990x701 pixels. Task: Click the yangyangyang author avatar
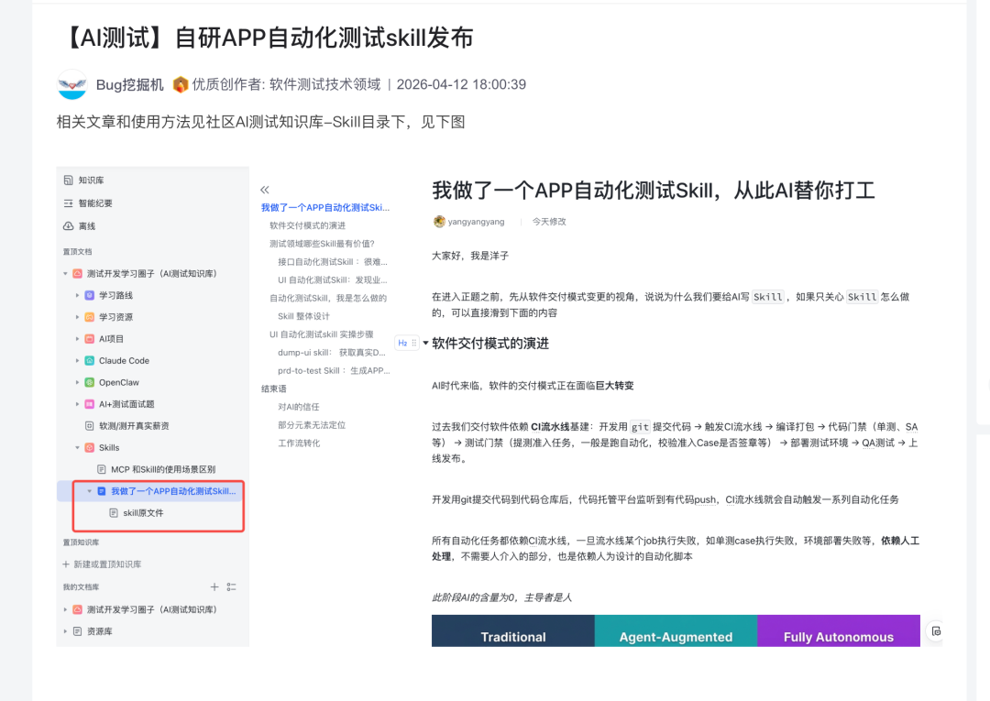coord(439,221)
